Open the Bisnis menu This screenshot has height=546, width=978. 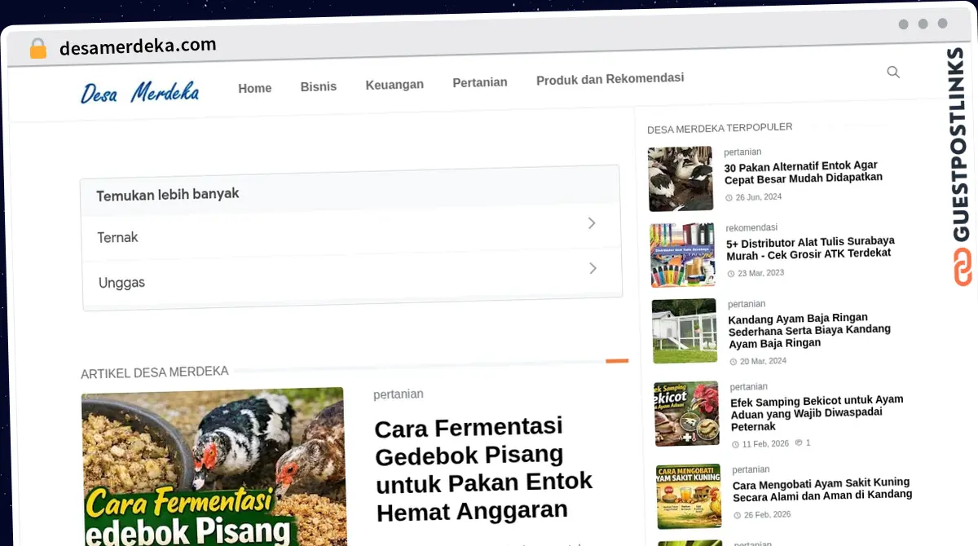coord(318,86)
